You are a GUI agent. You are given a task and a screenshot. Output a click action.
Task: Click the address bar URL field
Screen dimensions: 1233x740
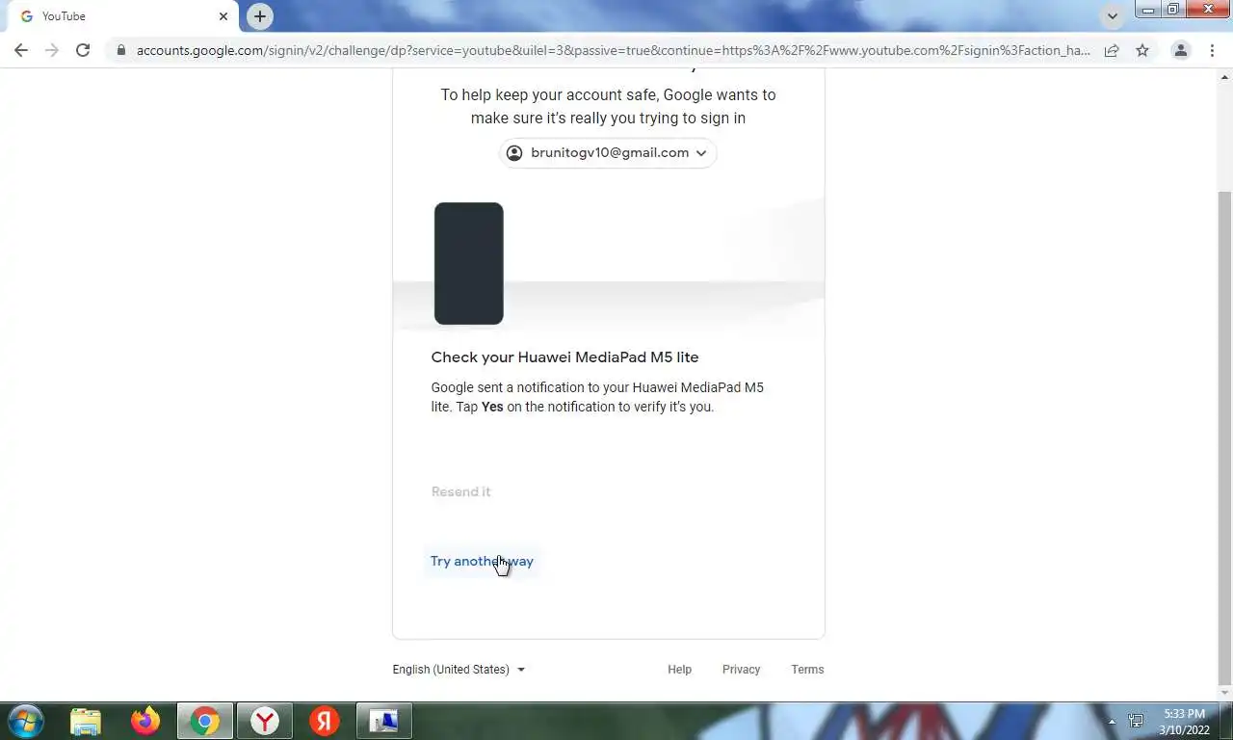(x=613, y=50)
